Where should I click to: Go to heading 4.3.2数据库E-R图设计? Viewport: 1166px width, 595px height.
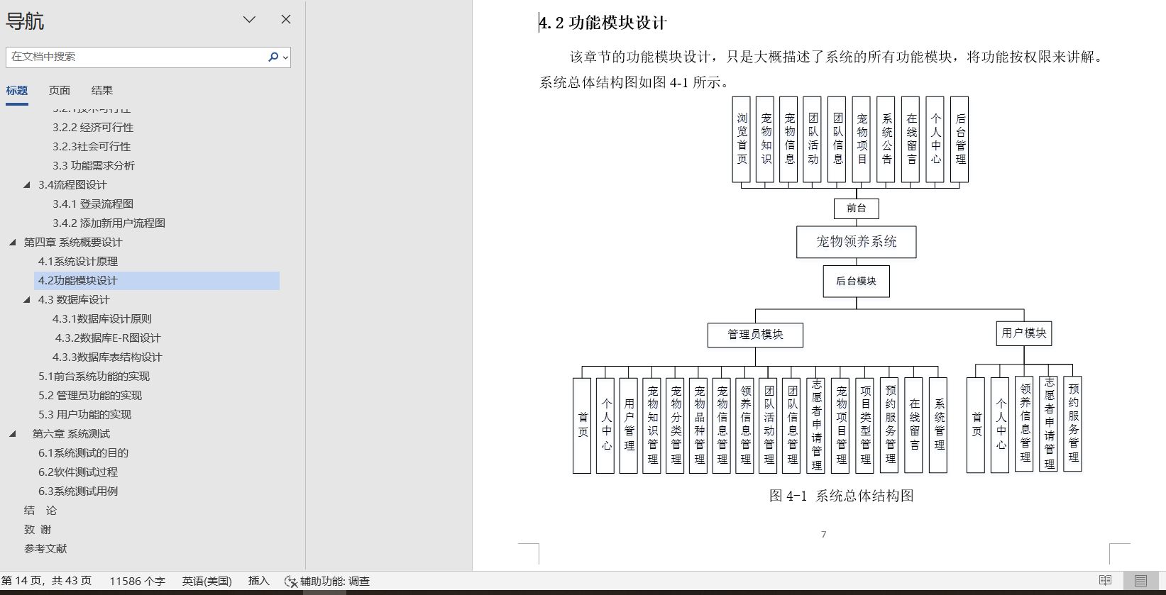108,338
